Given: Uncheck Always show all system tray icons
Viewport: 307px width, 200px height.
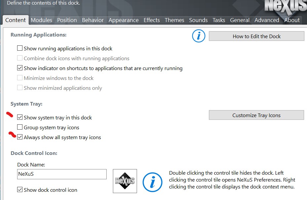Looking at the screenshot, I should point(20,137).
